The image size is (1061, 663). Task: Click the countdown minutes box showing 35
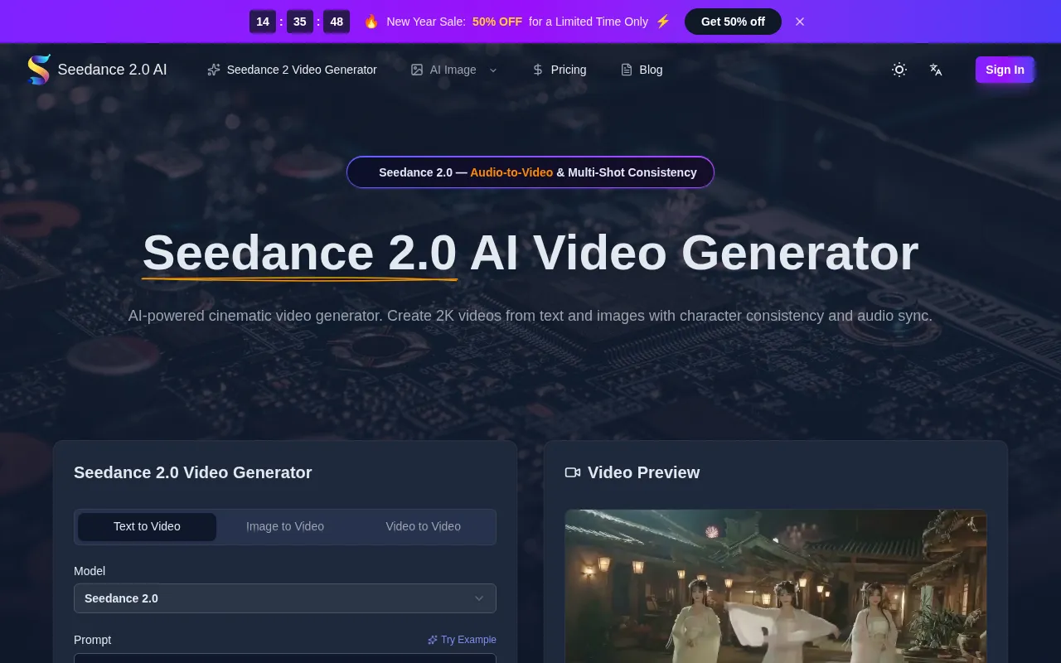(x=300, y=22)
